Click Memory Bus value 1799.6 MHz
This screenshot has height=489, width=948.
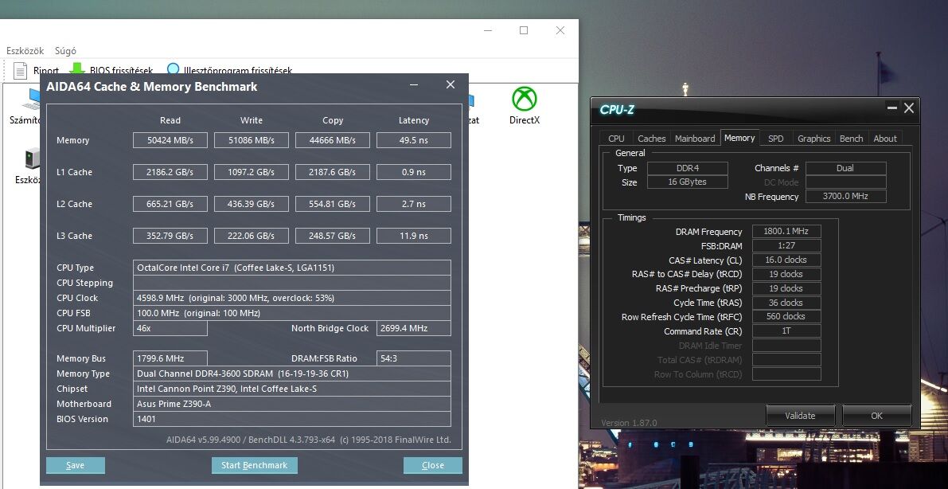[170, 358]
